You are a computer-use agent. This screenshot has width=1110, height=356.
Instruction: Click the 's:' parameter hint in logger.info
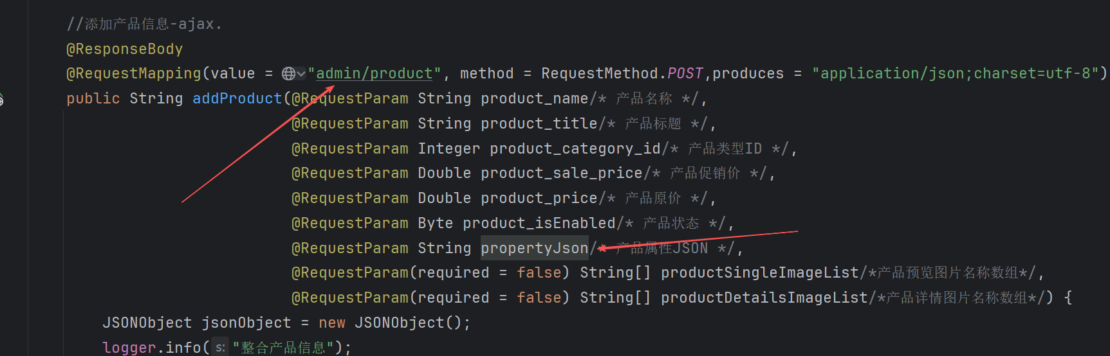[220, 348]
